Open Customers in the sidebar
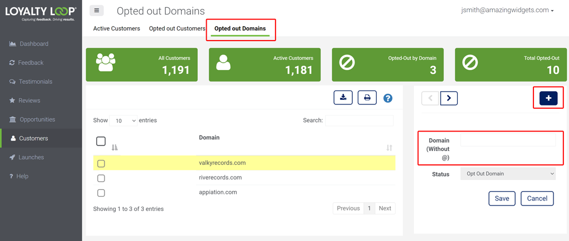The image size is (569, 241). point(41,138)
